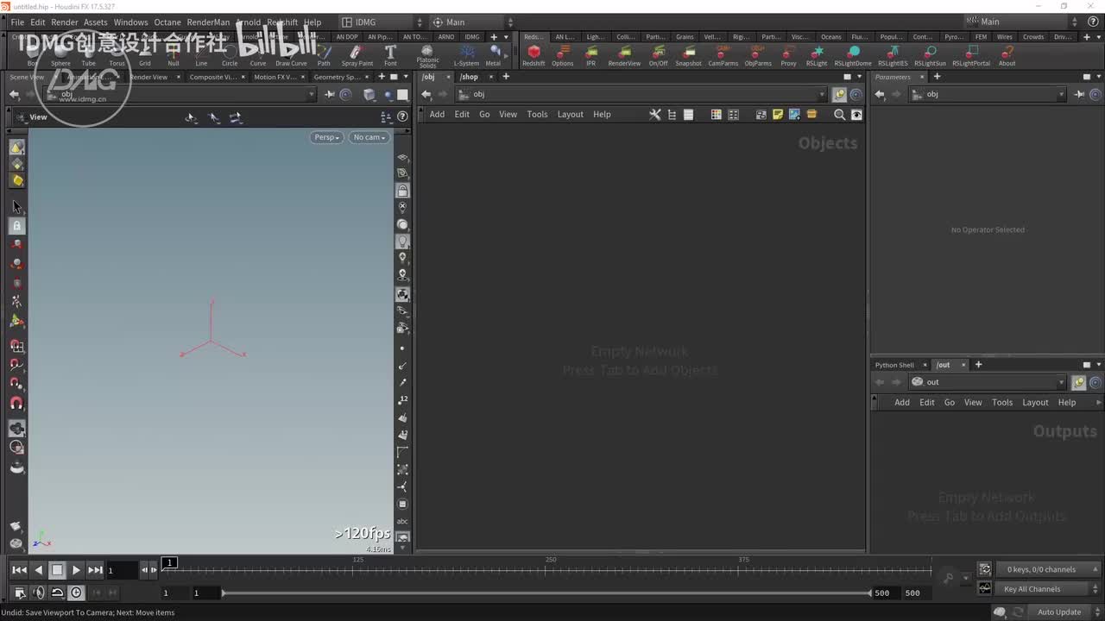Open the No cam camera dropdown
The height and width of the screenshot is (621, 1105).
click(x=369, y=137)
